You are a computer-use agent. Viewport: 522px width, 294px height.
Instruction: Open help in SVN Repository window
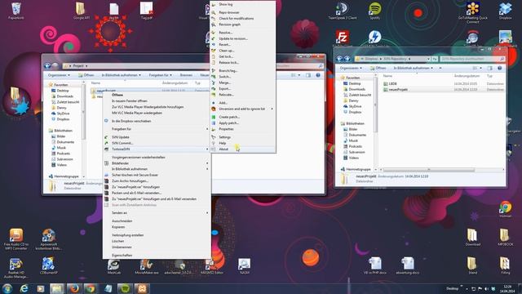point(500,68)
